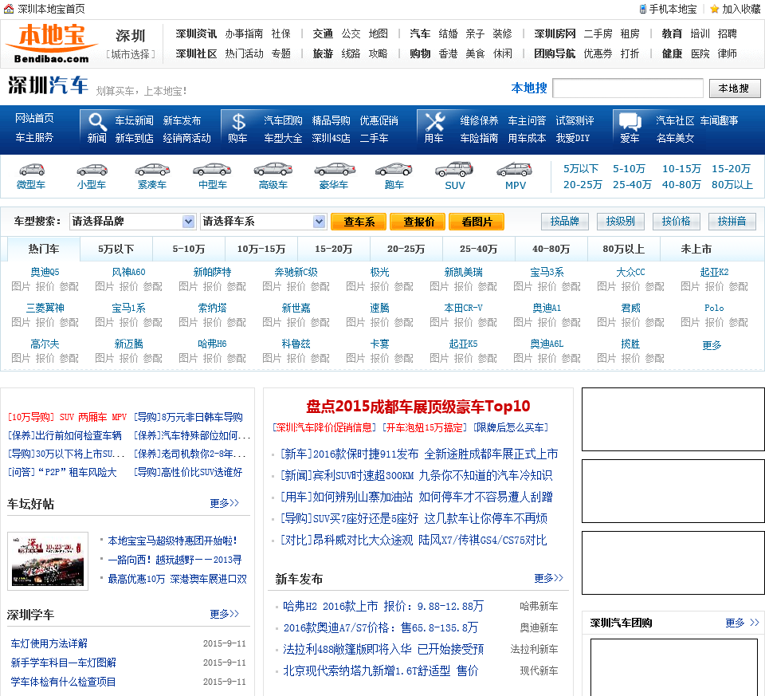Image resolution: width=765 pixels, height=696 pixels.
Task: Open the 维修保养 nav link
Action: [479, 120]
